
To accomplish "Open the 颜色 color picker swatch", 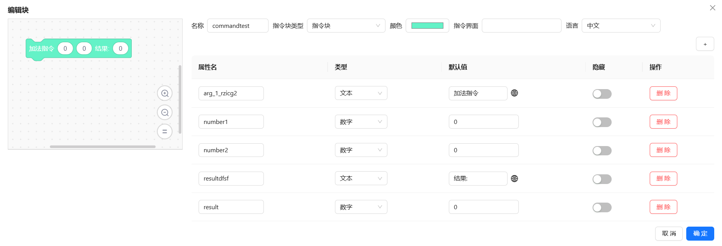I will [427, 26].
